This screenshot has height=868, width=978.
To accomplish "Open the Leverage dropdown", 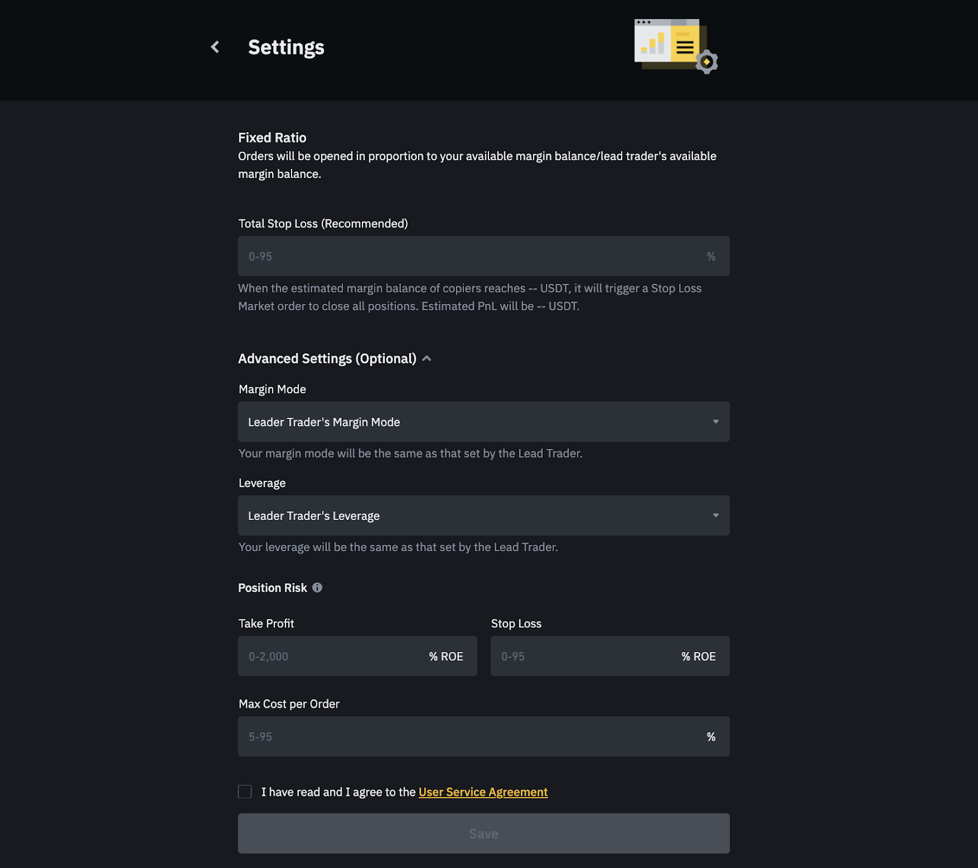I will click(x=483, y=515).
